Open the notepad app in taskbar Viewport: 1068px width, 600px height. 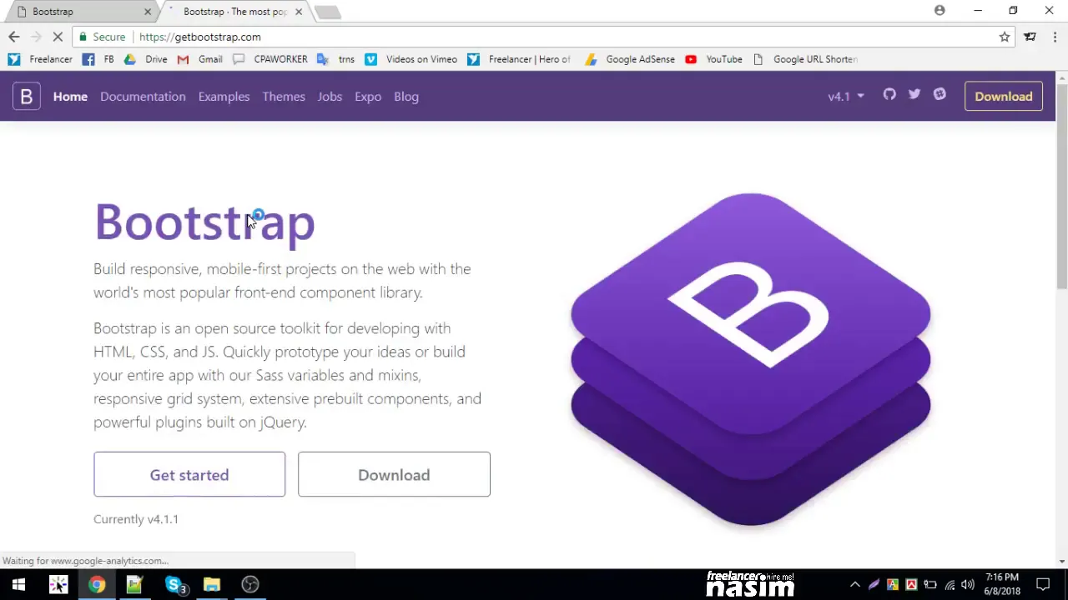click(x=134, y=584)
